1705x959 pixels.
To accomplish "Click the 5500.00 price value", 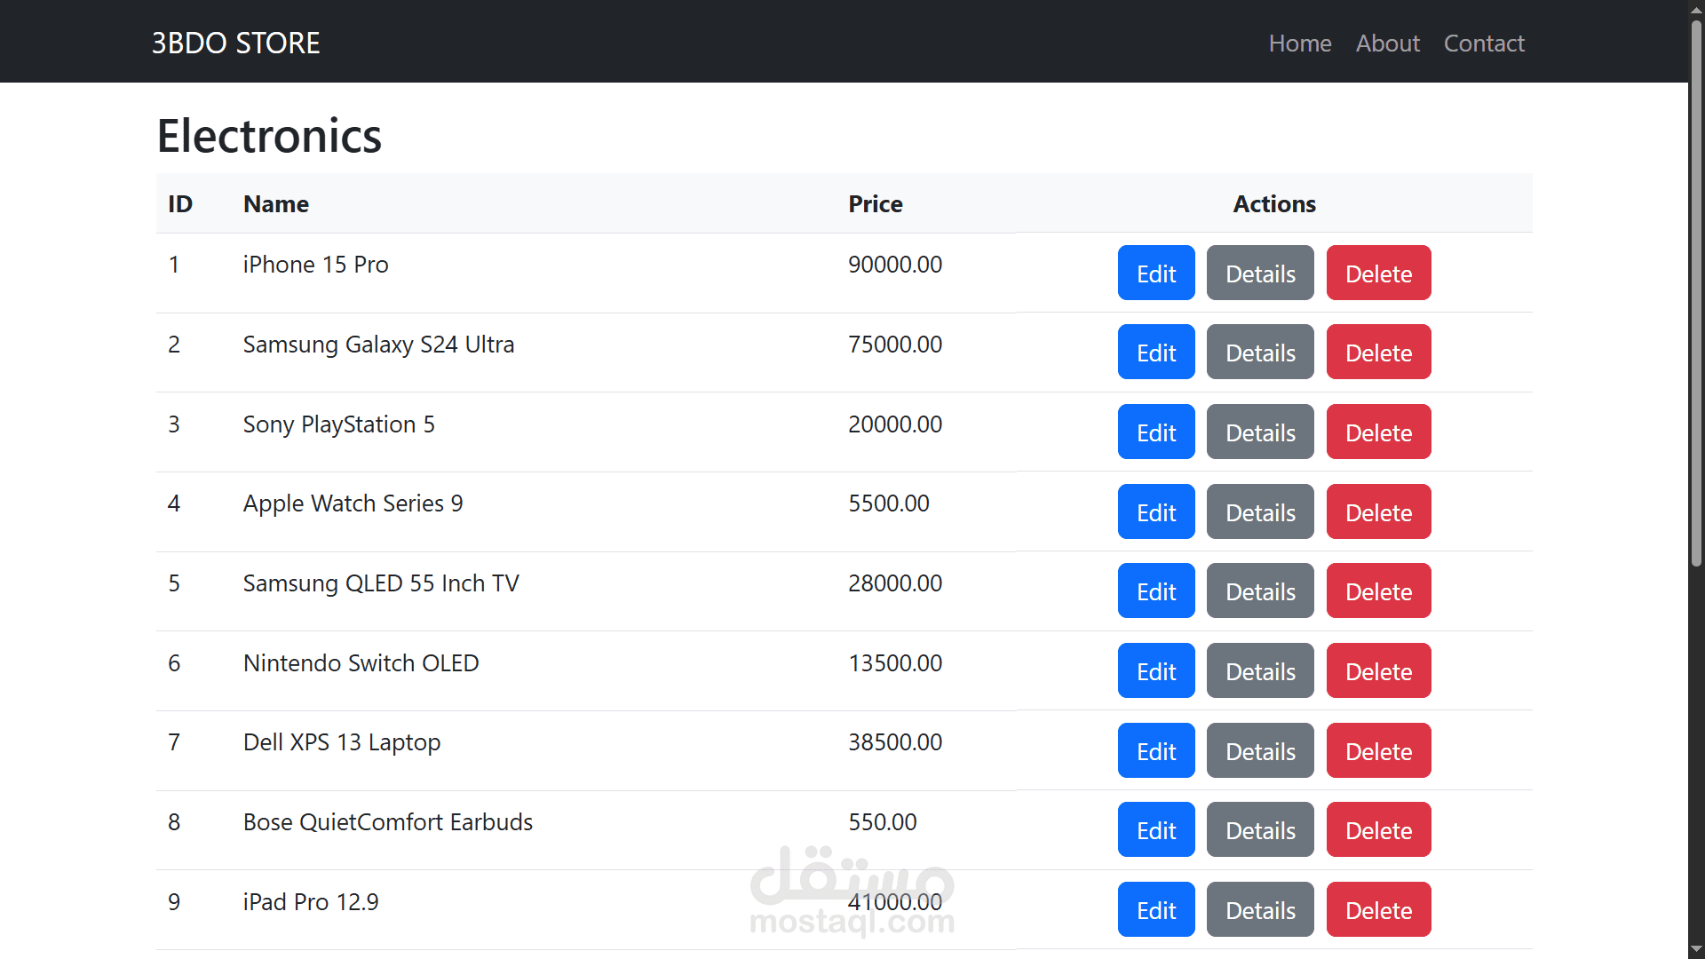I will point(889,503).
